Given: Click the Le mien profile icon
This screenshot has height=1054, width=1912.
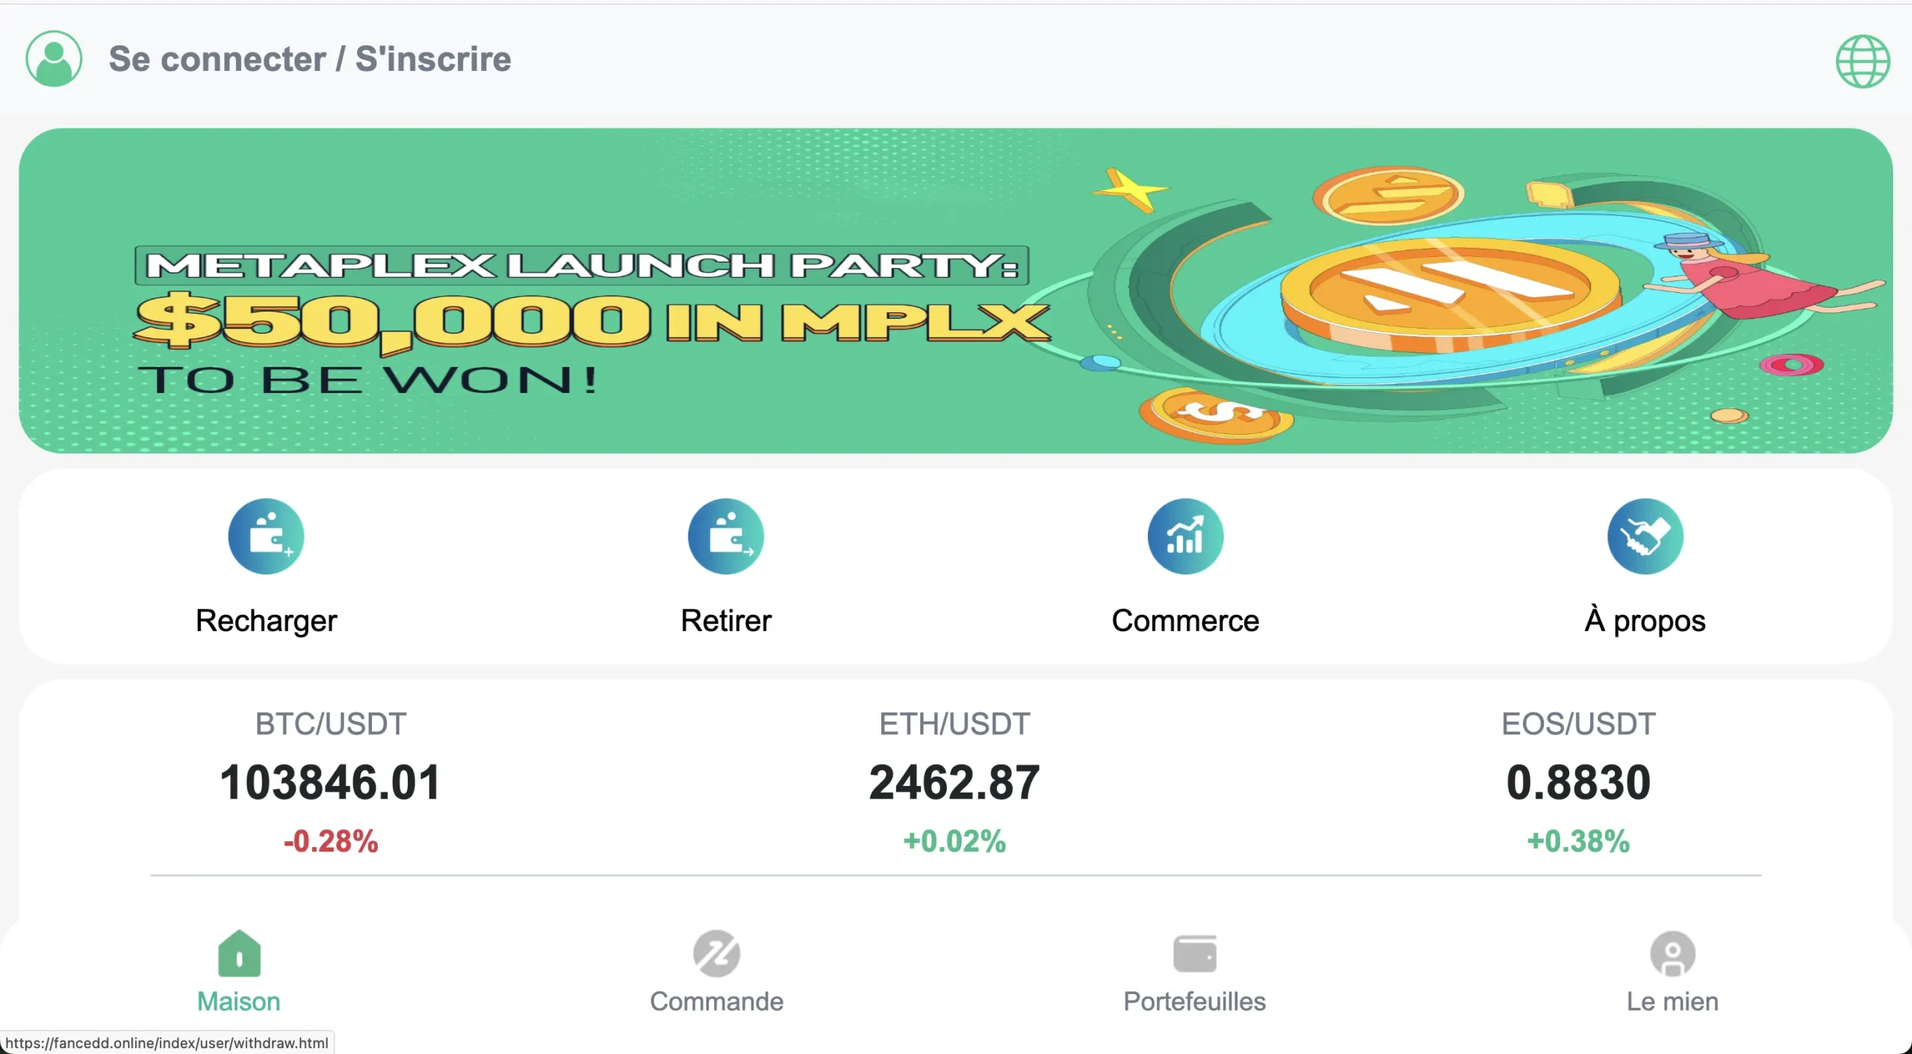Looking at the screenshot, I should 1673,953.
